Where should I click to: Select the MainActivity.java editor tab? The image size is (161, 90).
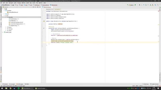click(x=47, y=7)
